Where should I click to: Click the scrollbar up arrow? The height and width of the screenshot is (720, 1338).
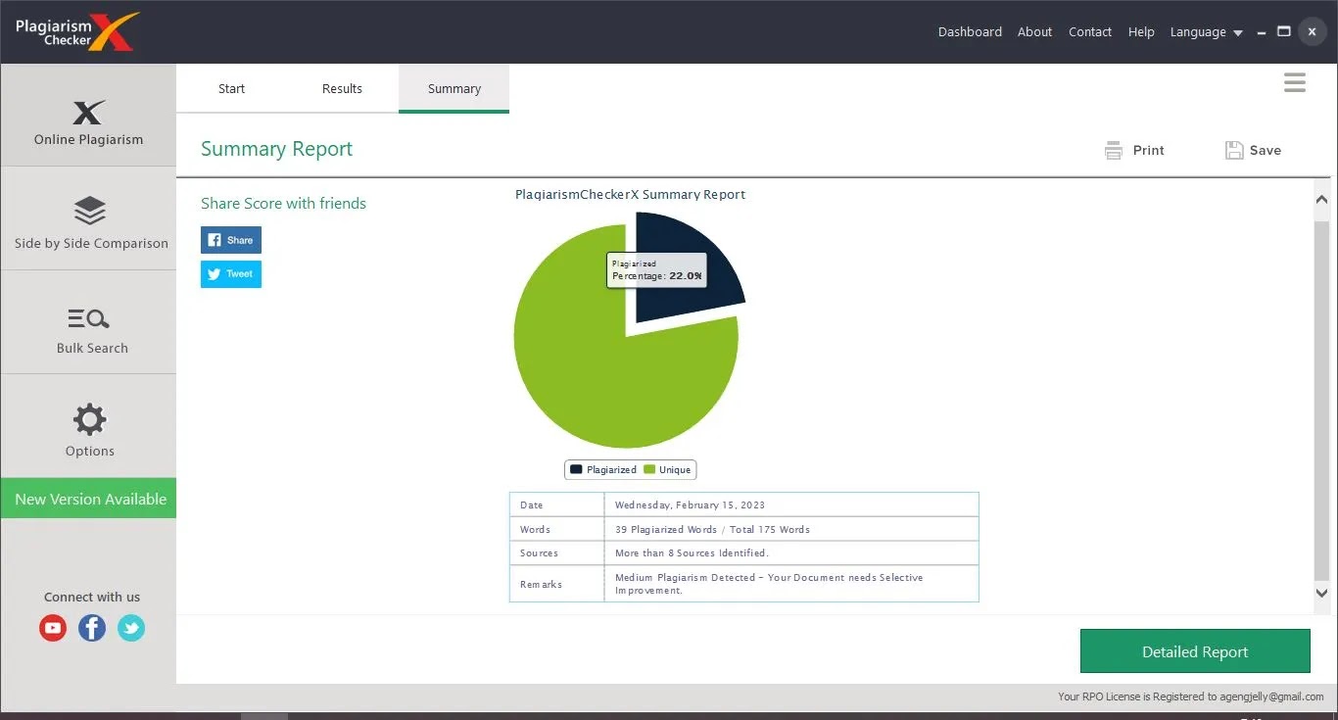coord(1321,200)
